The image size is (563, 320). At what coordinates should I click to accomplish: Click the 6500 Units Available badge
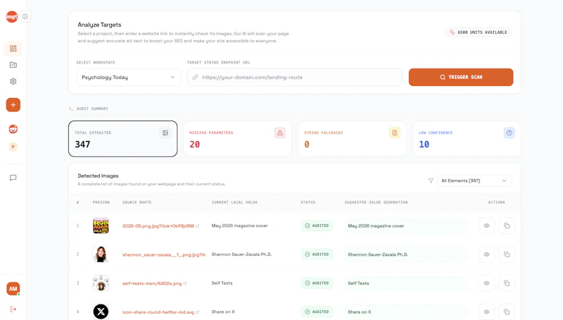pos(479,32)
